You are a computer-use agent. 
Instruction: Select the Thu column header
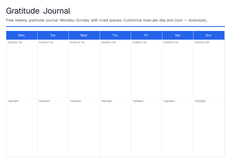pos(115,35)
